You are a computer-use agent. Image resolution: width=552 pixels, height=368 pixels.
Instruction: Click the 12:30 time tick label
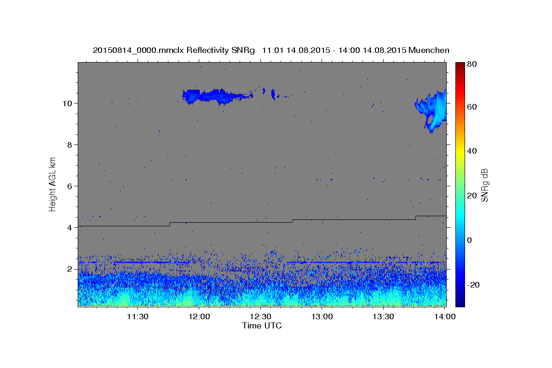click(x=261, y=316)
